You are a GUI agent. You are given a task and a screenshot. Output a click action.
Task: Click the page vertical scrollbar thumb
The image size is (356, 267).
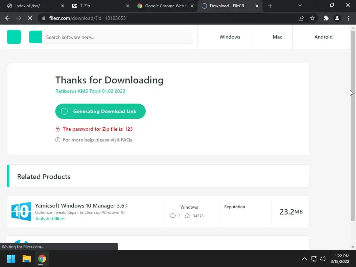pyautogui.click(x=353, y=126)
